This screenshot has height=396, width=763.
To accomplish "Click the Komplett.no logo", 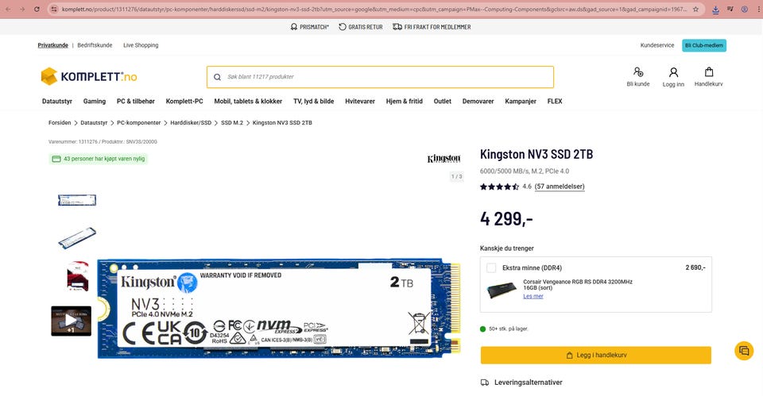I will (88, 76).
